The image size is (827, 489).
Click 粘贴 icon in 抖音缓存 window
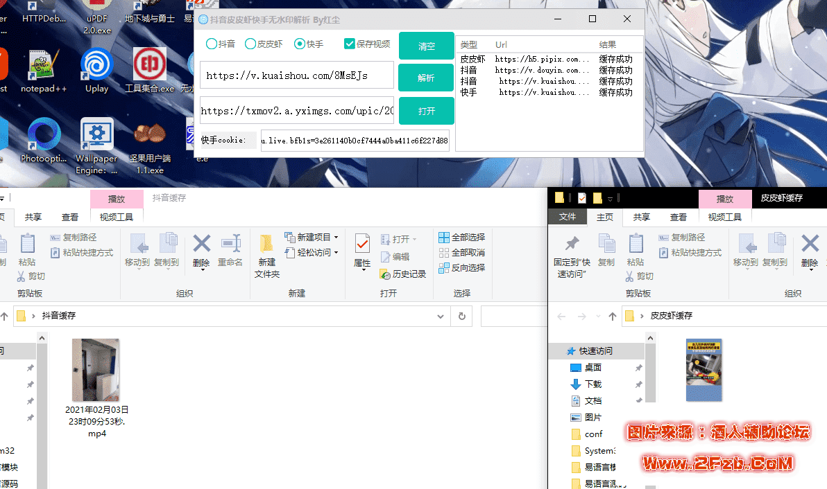click(x=27, y=250)
